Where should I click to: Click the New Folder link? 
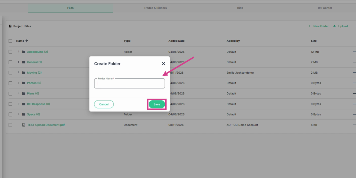(x=321, y=26)
